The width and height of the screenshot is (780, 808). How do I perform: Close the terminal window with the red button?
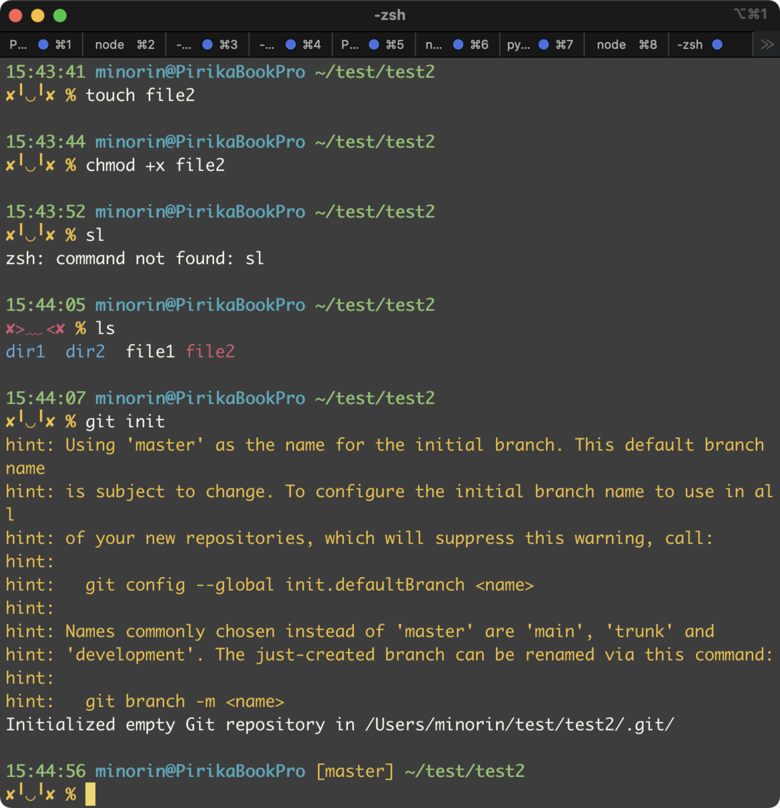coord(15,15)
